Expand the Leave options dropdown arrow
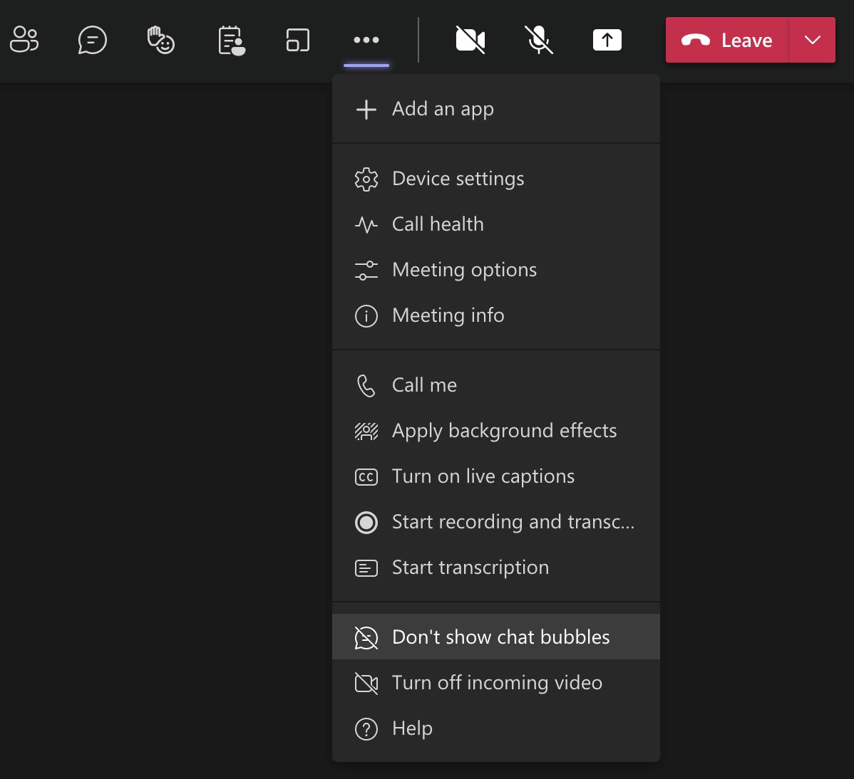This screenshot has height=779, width=854. pyautogui.click(x=812, y=40)
